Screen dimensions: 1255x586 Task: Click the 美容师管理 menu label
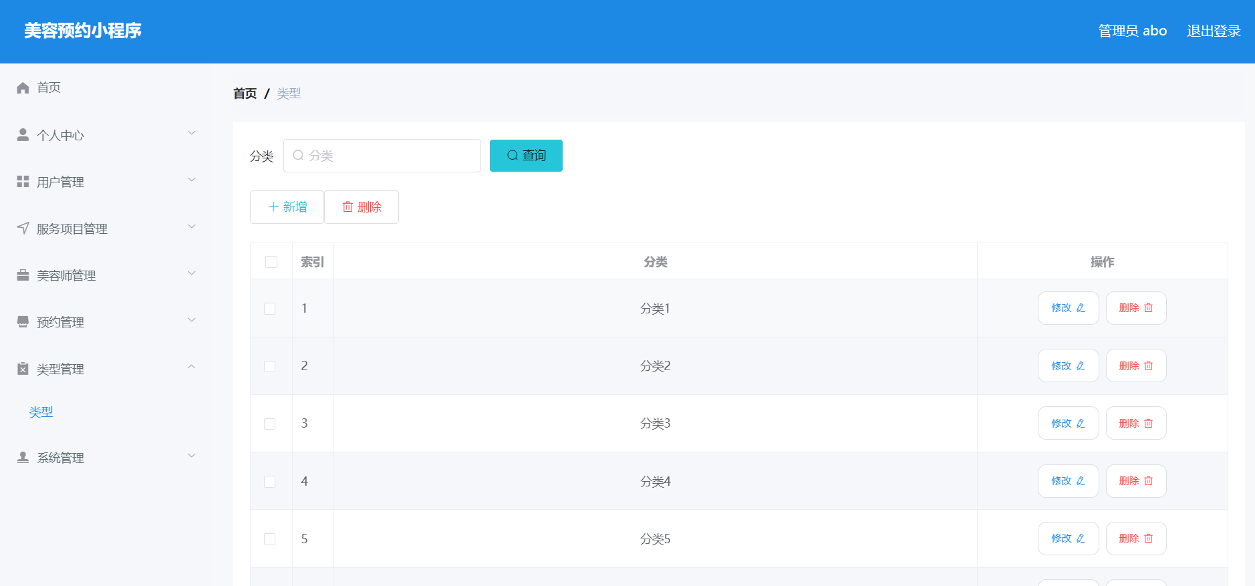(66, 276)
